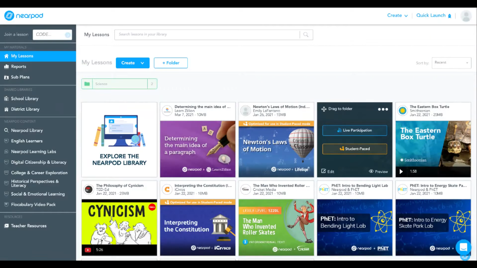This screenshot has height=268, width=477.
Task: Submit the join code arrow button
Action: pyautogui.click(x=68, y=35)
